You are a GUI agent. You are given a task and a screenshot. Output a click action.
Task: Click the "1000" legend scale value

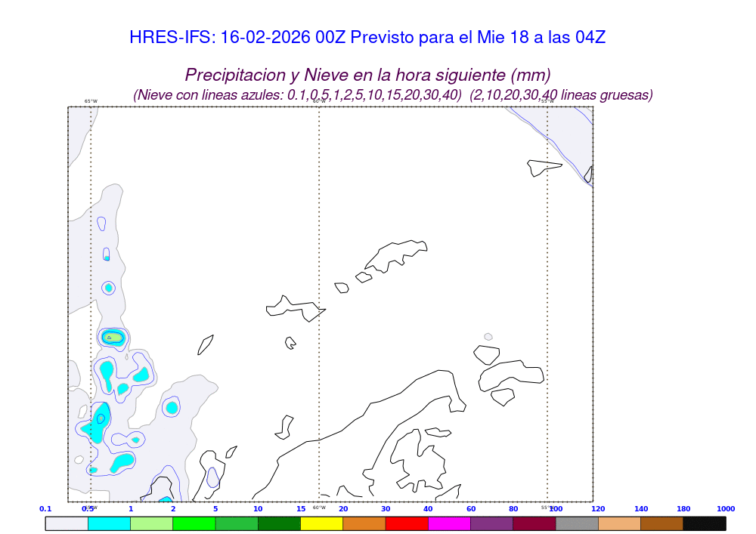pos(725,509)
